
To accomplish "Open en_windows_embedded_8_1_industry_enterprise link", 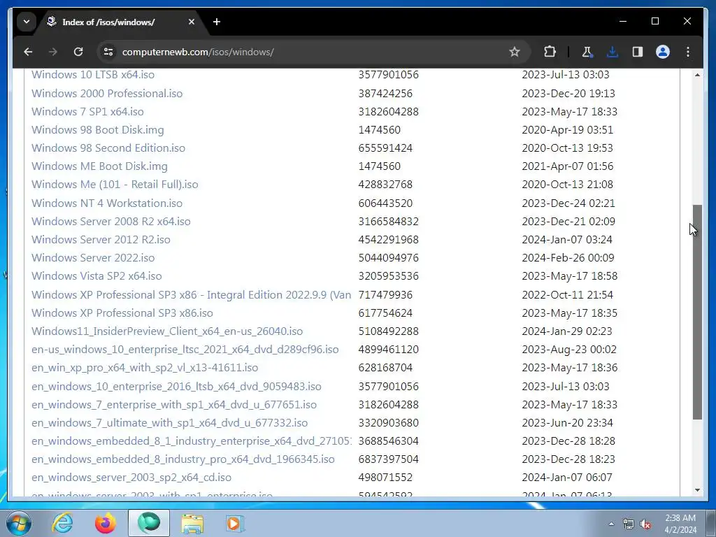I will click(192, 441).
